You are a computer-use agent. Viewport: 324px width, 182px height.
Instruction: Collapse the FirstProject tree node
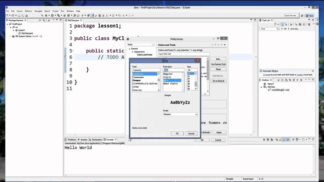7,24
